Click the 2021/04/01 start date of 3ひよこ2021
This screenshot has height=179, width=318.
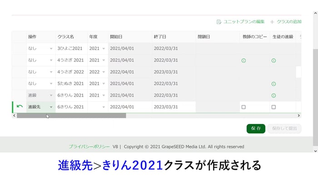coord(122,48)
